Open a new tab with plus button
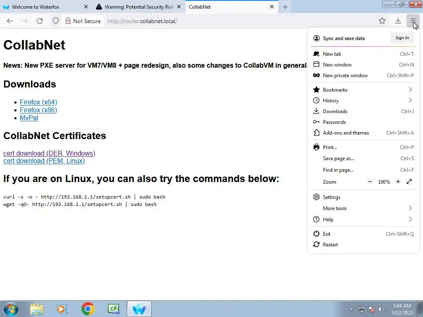423x317 pixels. [x=285, y=7]
